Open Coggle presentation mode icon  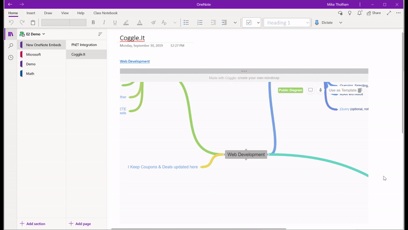pyautogui.click(x=311, y=90)
